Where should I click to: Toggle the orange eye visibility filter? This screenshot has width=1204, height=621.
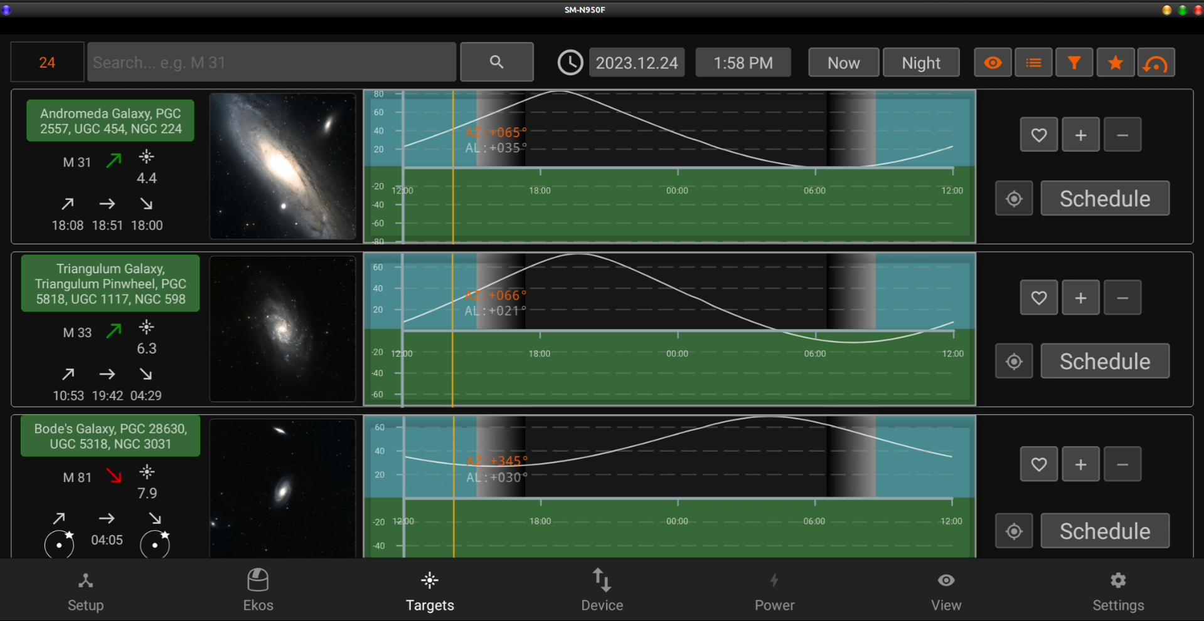(993, 63)
